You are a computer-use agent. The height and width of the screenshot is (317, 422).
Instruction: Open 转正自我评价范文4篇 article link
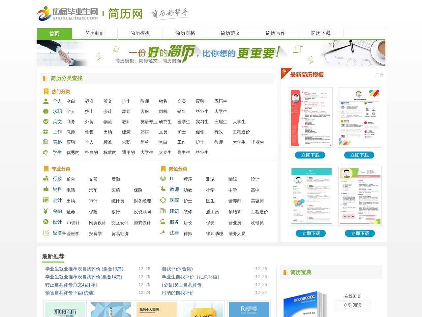[71, 285]
